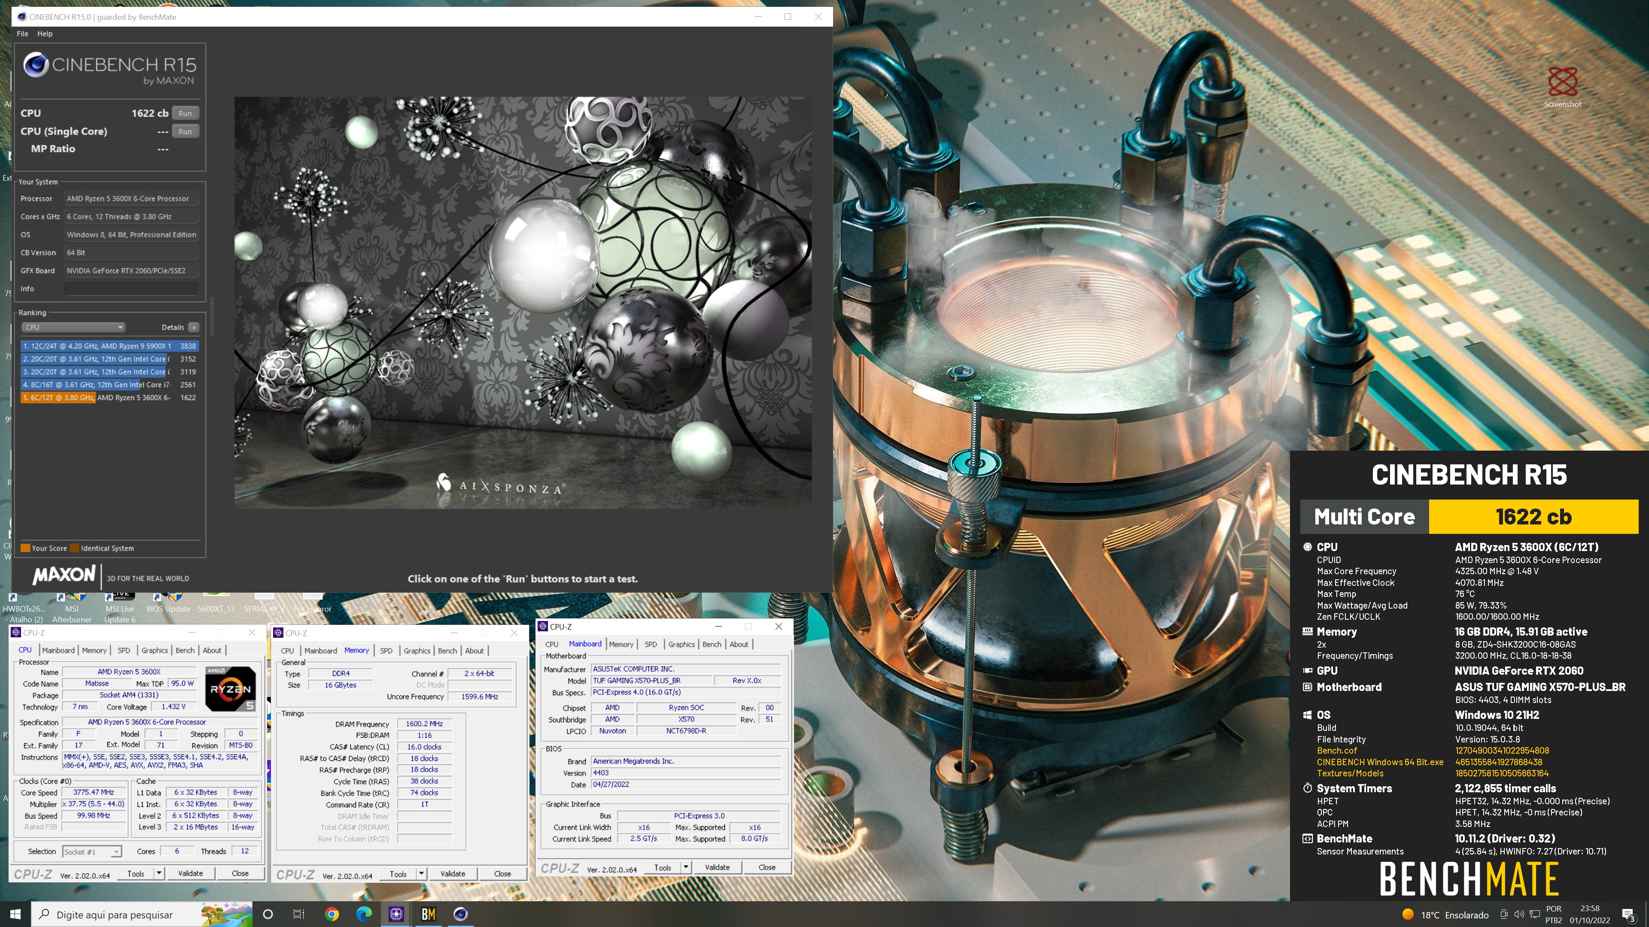1649x927 pixels.
Task: Click the Cinebench R15 logo icon
Action: [x=36, y=65]
